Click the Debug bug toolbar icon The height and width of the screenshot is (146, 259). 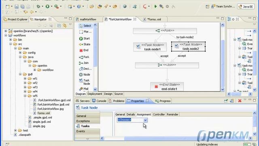point(38,6)
